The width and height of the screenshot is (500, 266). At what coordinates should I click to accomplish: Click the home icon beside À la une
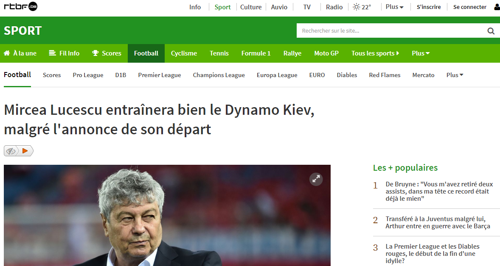point(7,53)
